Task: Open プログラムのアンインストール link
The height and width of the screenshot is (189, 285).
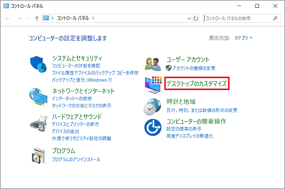Action: [x=76, y=159]
